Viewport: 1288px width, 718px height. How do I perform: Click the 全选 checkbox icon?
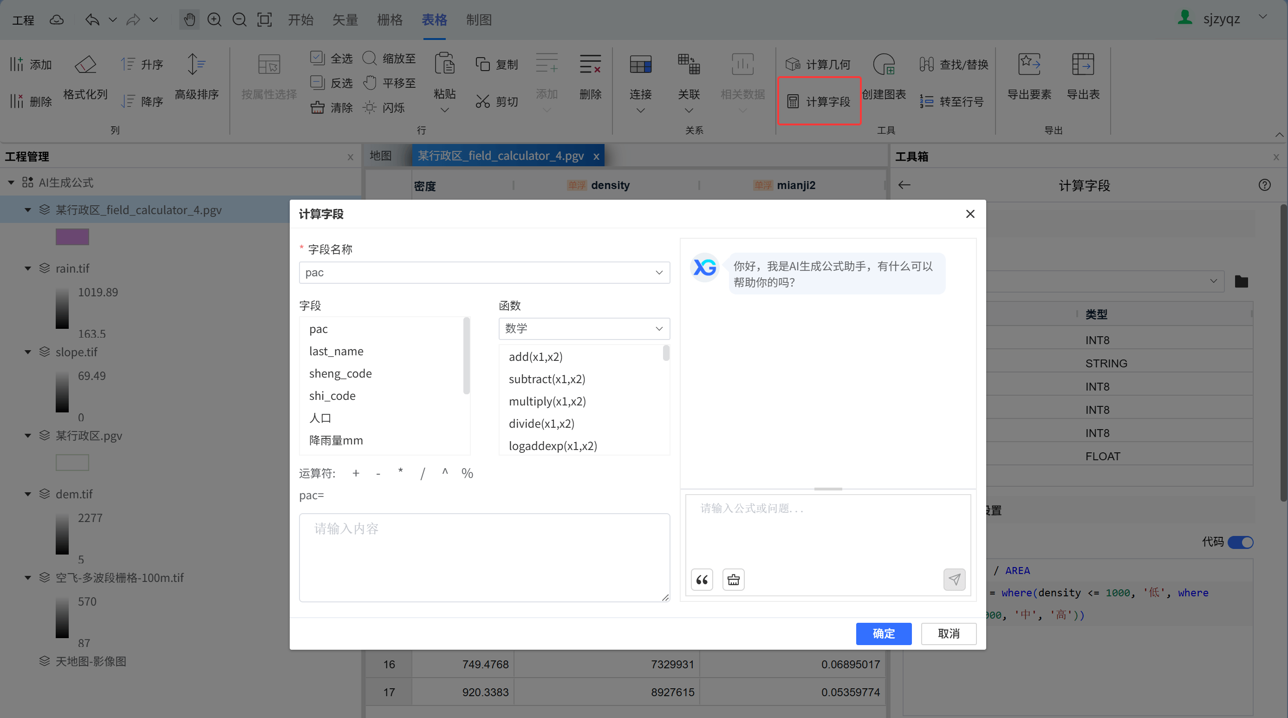pyautogui.click(x=317, y=58)
